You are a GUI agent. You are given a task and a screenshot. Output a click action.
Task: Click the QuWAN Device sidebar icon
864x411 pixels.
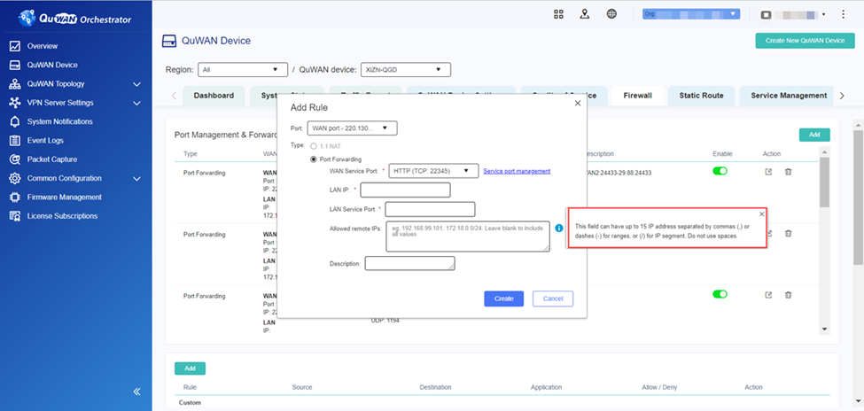pyautogui.click(x=15, y=65)
